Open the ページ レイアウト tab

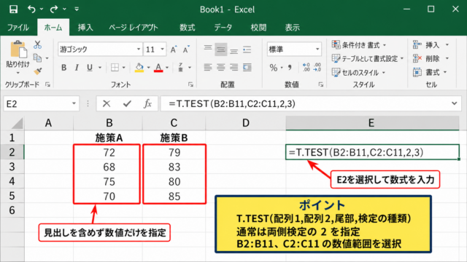[134, 28]
